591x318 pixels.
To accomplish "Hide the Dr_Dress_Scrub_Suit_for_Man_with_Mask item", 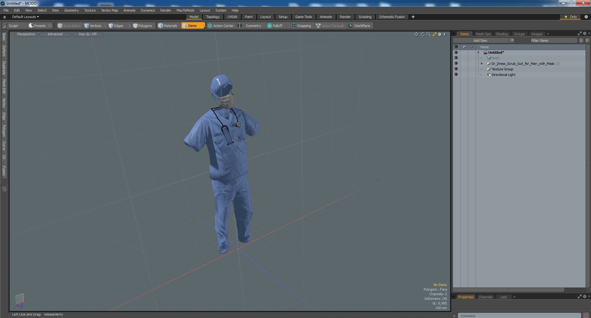I will [456, 63].
